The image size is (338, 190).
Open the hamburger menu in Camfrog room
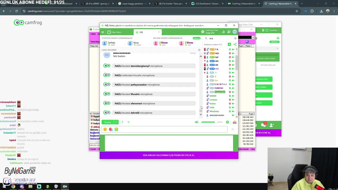pos(103,32)
